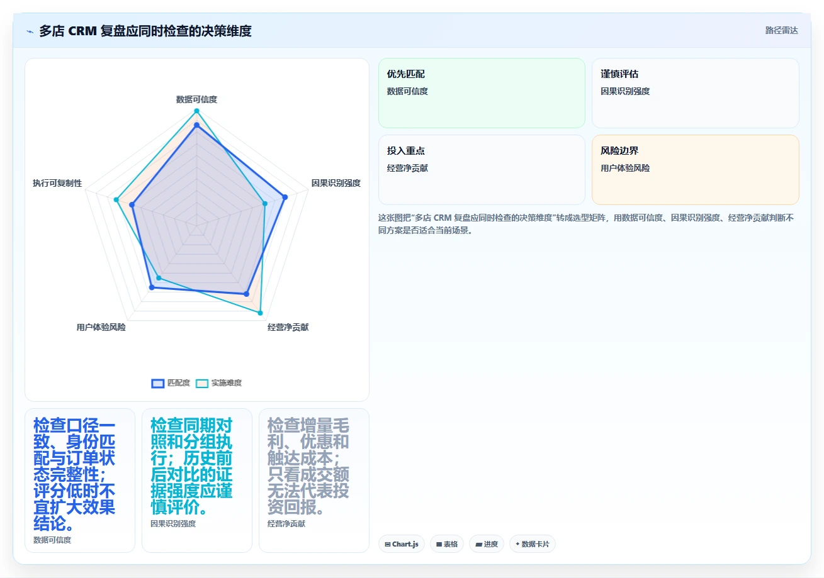Click the 数据可信度 radar axis label

[x=196, y=99]
